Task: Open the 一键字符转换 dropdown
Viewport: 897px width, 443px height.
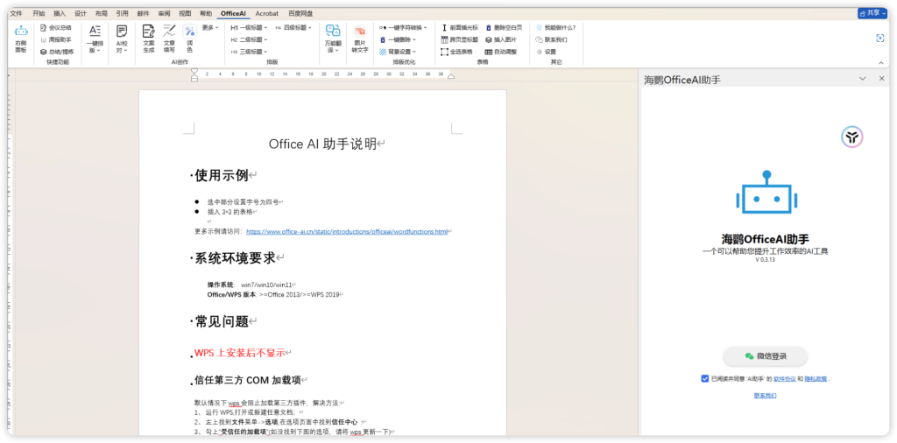Action: click(x=403, y=27)
